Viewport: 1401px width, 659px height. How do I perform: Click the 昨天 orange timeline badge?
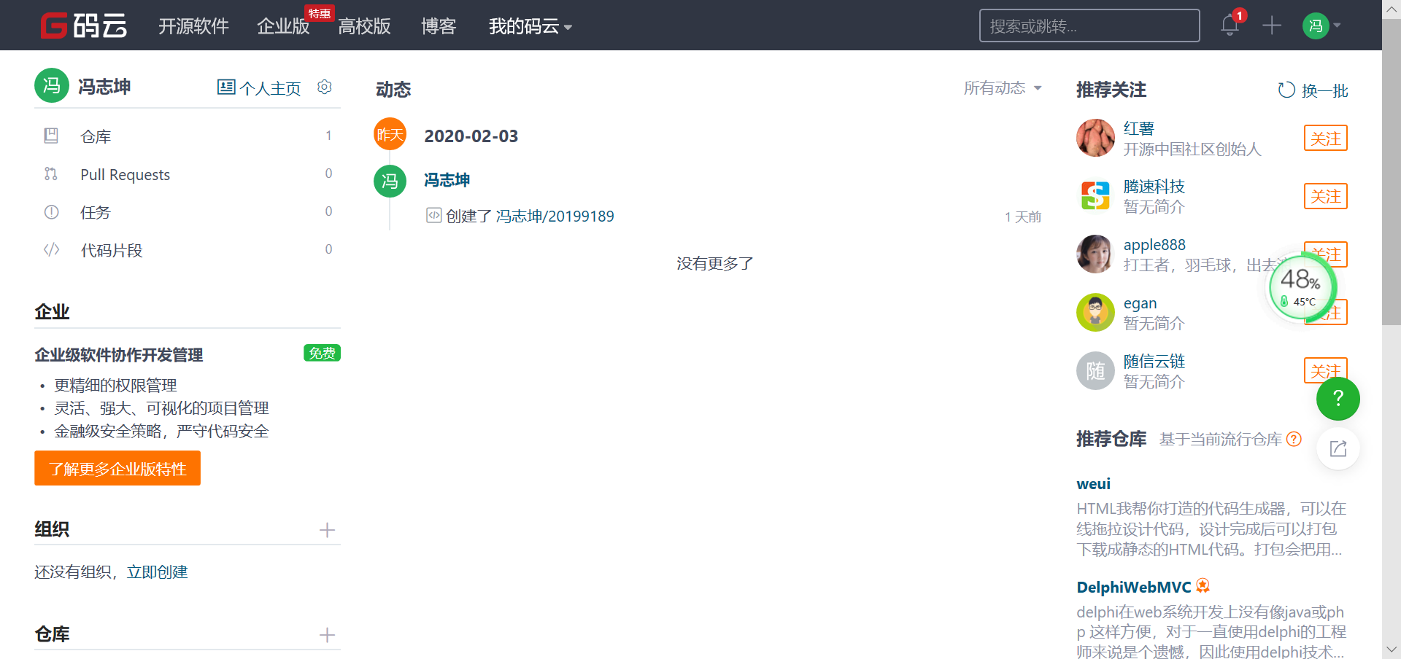click(390, 134)
